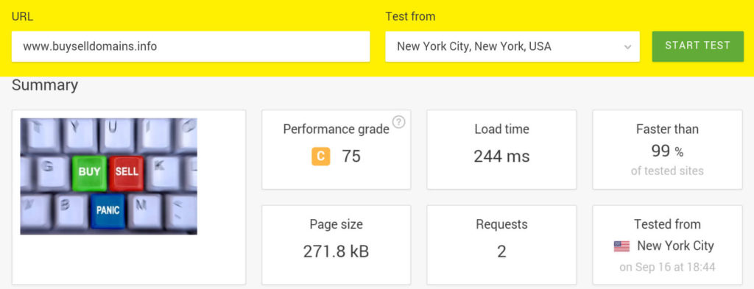Click the performance score 75
The height and width of the screenshot is (289, 754).
[351, 157]
